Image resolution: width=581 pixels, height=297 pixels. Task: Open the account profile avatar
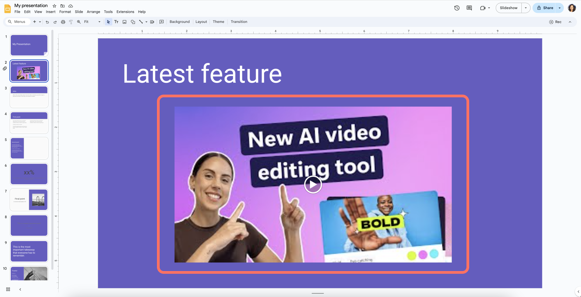point(572,8)
